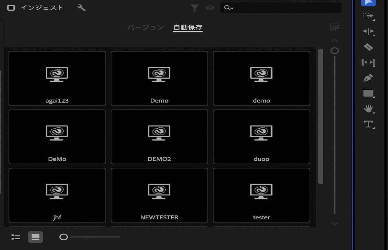Switch to list view mode
Image resolution: width=388 pixels, height=250 pixels.
pos(16,237)
